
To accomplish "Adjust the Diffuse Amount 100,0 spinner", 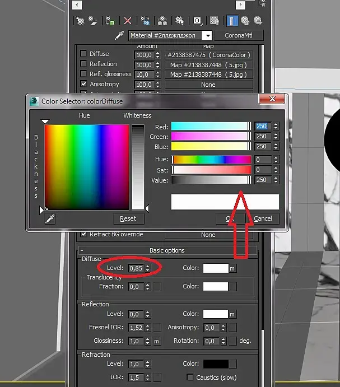I will [158, 55].
